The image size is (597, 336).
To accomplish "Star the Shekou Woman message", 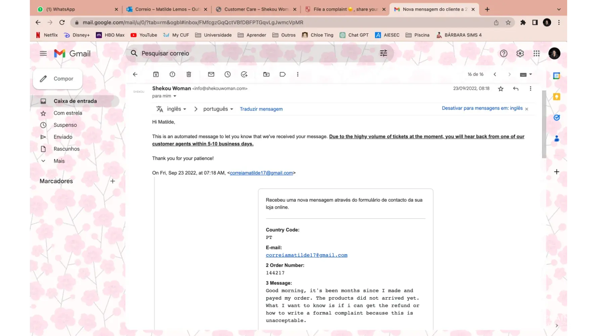I will [501, 89].
